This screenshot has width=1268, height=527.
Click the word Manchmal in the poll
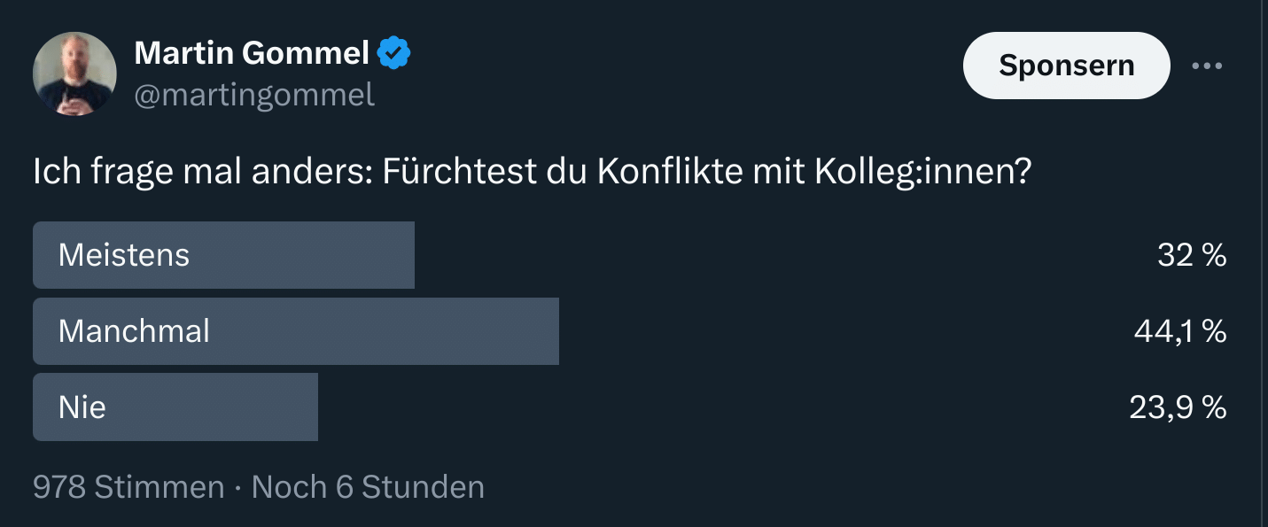135,331
